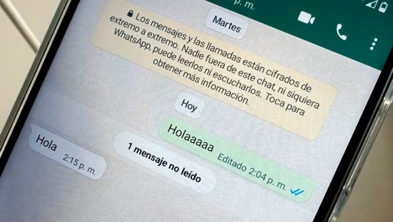Tap the 'Martes' date chip
Viewport: 393px width, 222px height.
click(x=226, y=24)
